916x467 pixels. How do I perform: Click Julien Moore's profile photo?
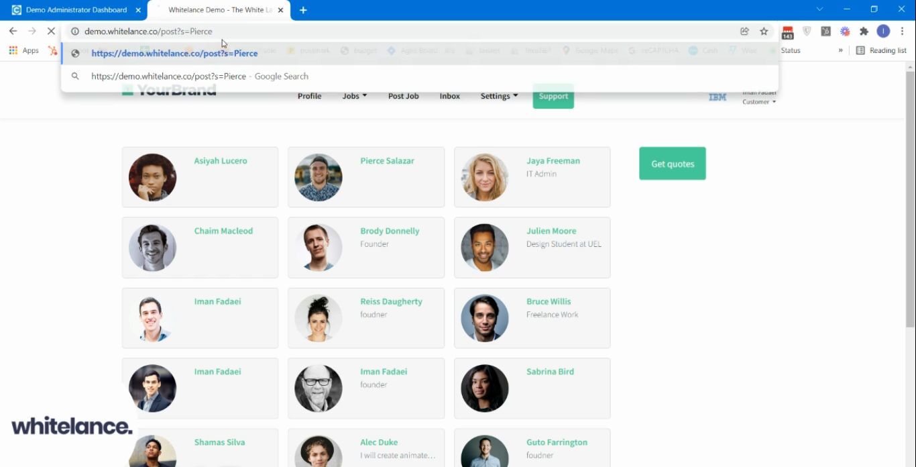click(x=485, y=248)
